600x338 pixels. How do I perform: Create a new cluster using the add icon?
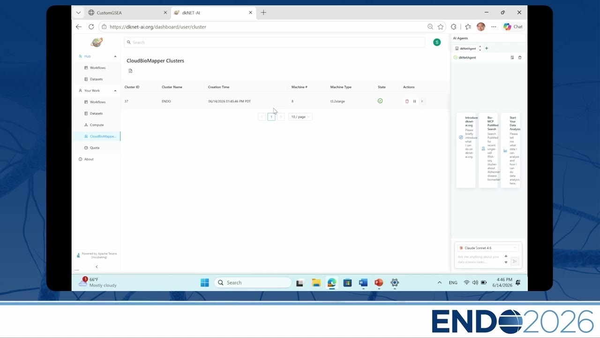point(130,71)
